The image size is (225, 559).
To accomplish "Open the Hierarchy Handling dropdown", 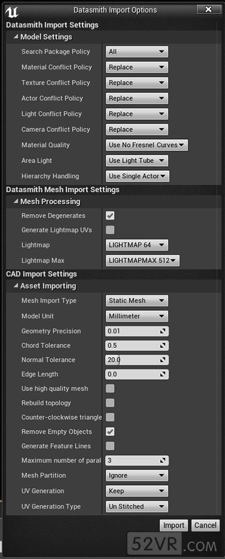I will click(137, 176).
